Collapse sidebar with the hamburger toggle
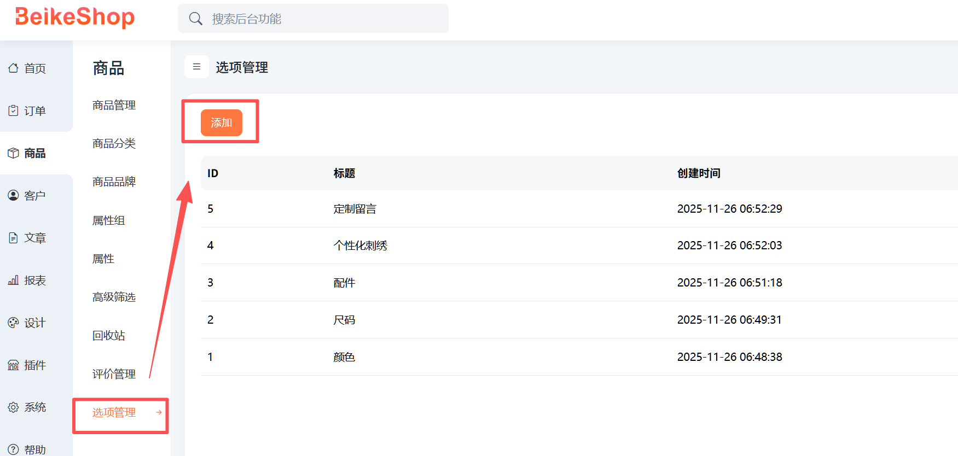The width and height of the screenshot is (958, 456). coord(196,67)
